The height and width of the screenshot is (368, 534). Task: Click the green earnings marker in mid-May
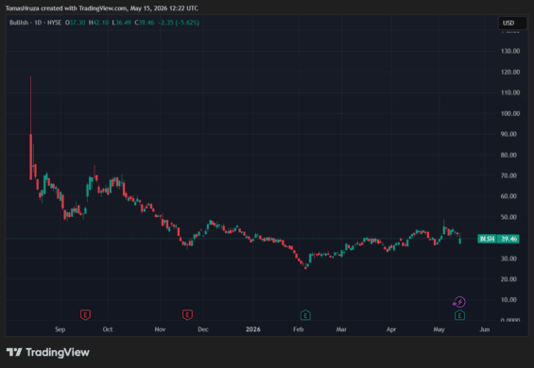[459, 315]
